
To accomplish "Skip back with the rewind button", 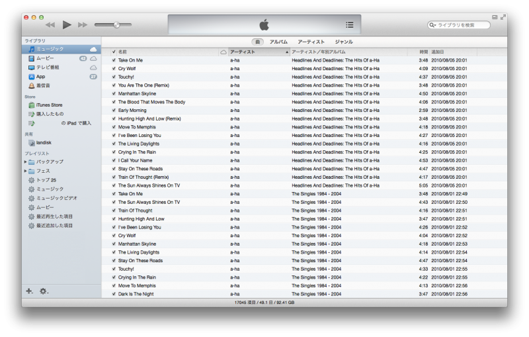I will (x=50, y=24).
